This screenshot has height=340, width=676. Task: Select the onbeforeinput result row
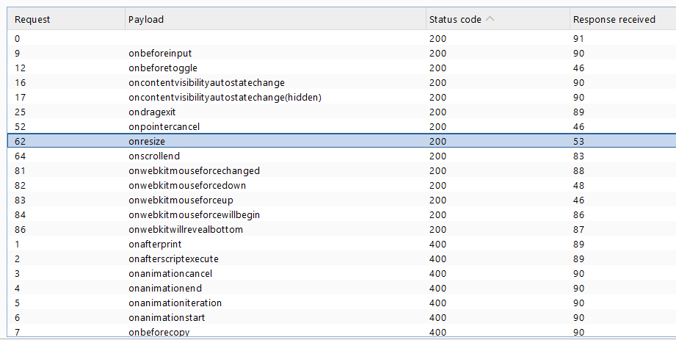tap(342, 53)
